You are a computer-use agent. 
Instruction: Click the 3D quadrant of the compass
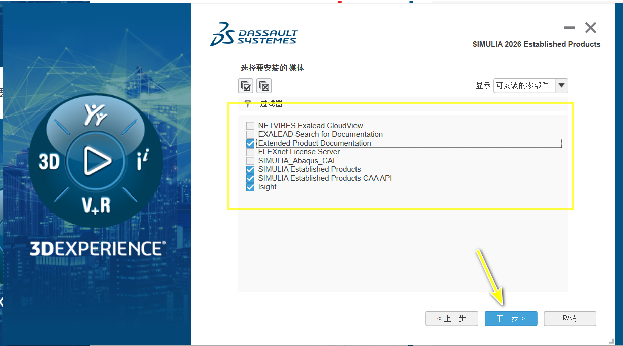point(49,162)
